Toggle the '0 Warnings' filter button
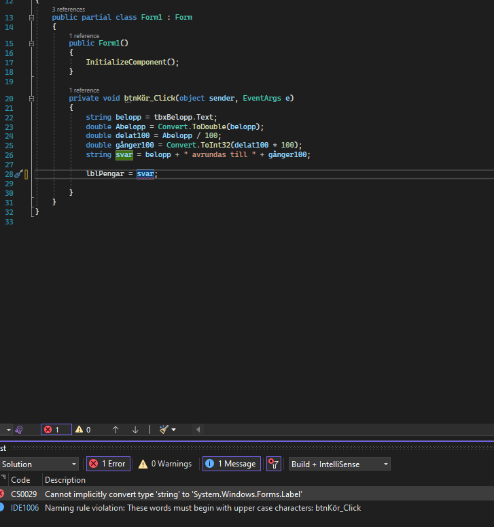 pos(165,464)
